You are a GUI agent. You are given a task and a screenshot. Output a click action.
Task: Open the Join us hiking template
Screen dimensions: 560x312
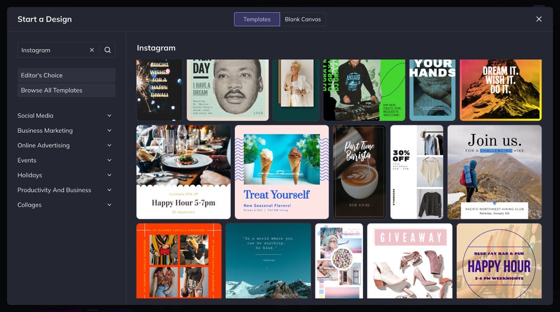click(494, 172)
